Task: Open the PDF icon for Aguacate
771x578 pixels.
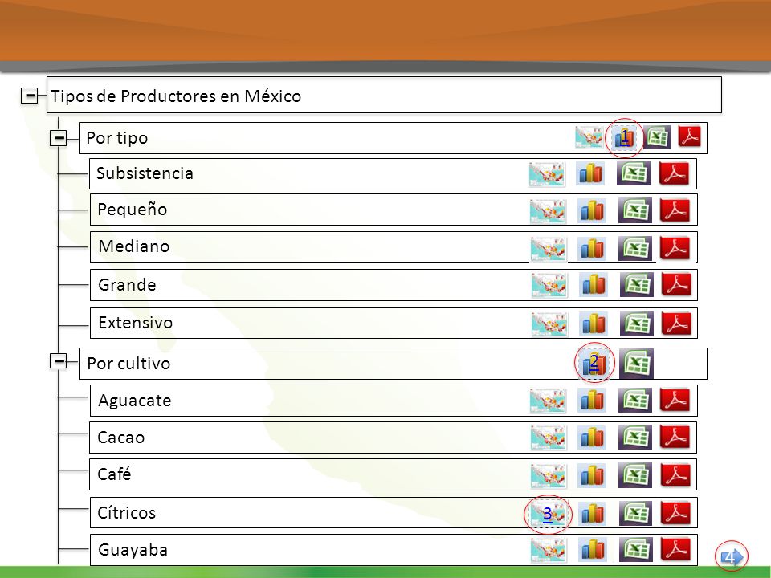Action: (x=675, y=400)
